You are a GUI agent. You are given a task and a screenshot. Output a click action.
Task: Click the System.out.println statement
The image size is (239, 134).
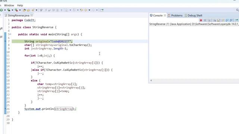tap(50, 109)
